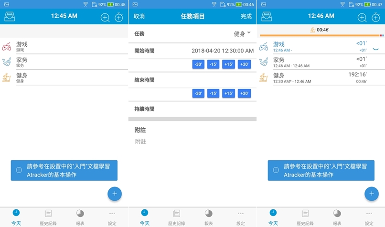Image resolution: width=385 pixels, height=227 pixels.
Task: Tap the 192:16' total for 健身
Action: pyautogui.click(x=357, y=74)
